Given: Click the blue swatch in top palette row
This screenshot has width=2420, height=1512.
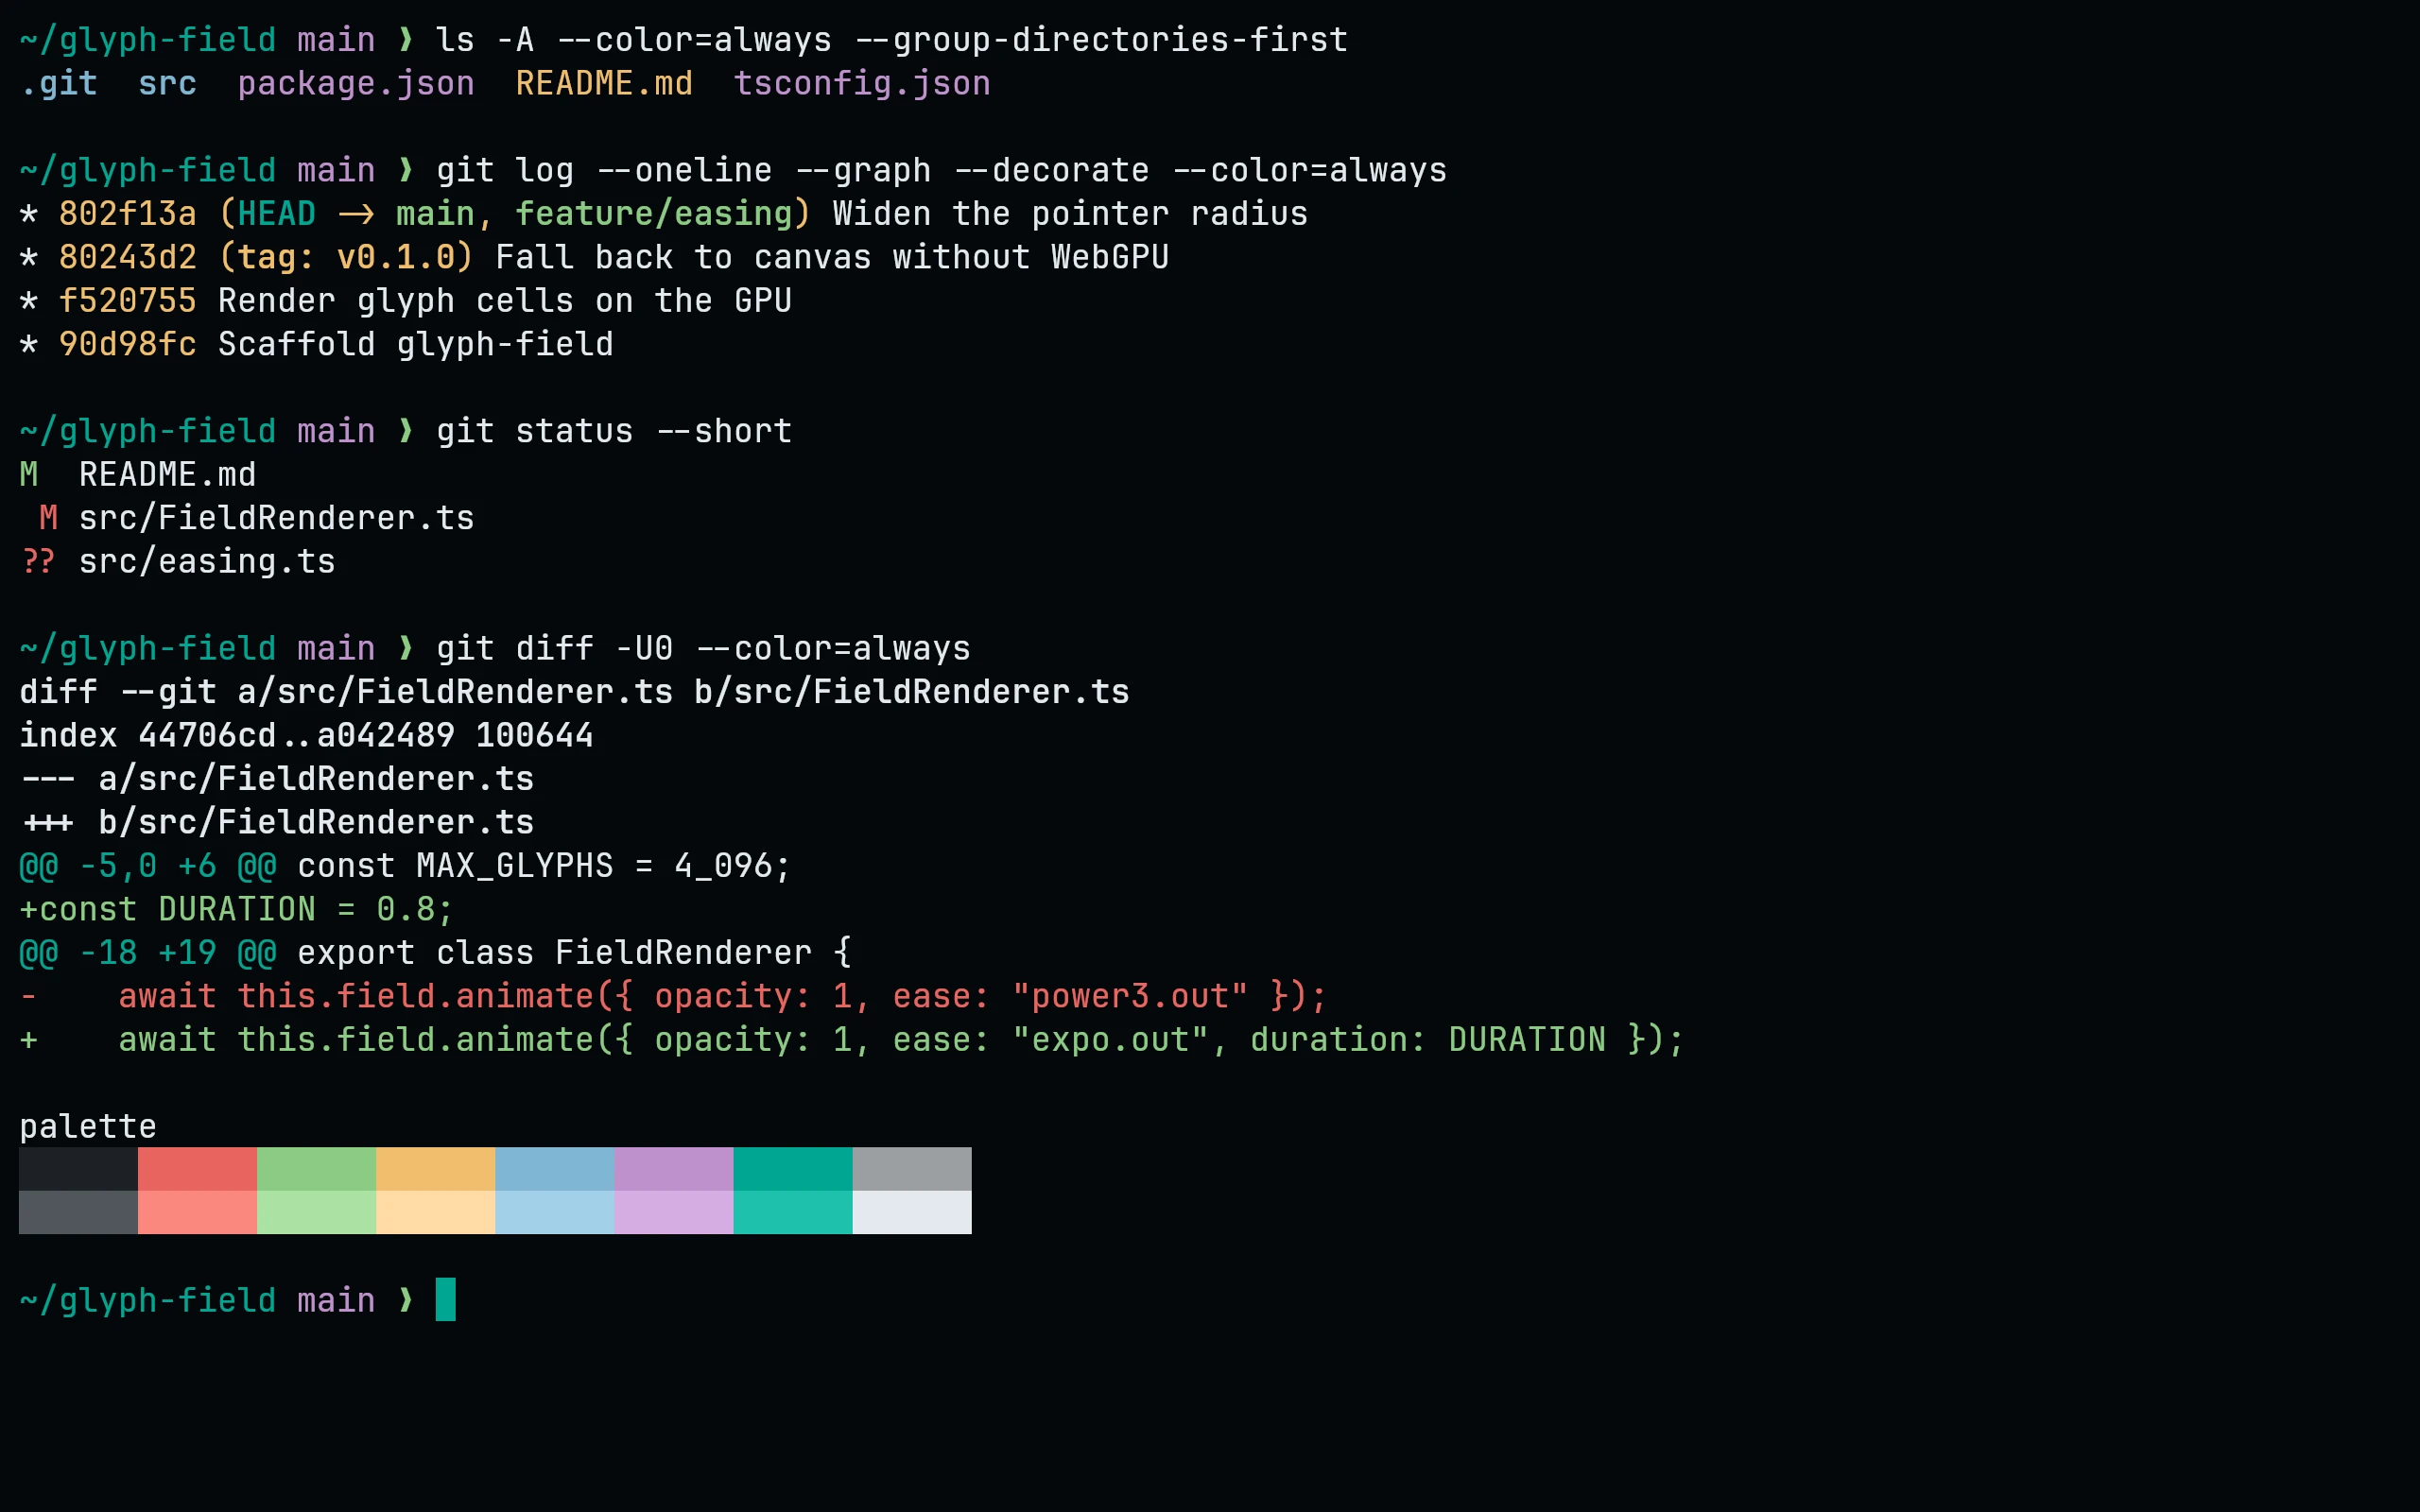Looking at the screenshot, I should point(554,1169).
